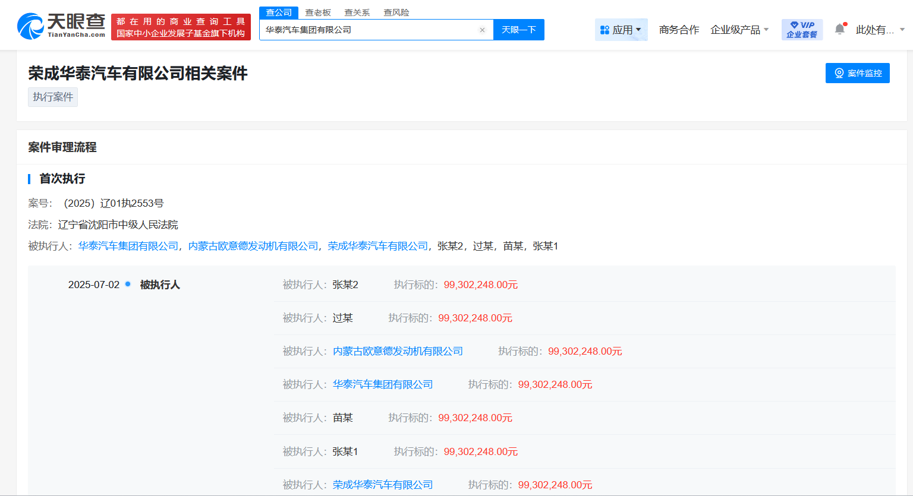The height and width of the screenshot is (496, 913).
Task: Click the VIP 企业套餐 badge
Action: pyautogui.click(x=802, y=30)
